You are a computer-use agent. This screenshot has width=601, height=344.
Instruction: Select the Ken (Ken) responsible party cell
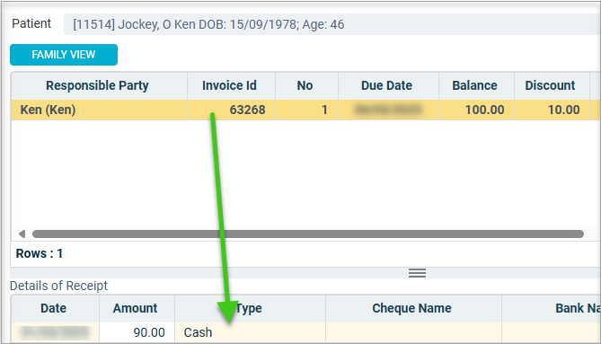[100, 110]
